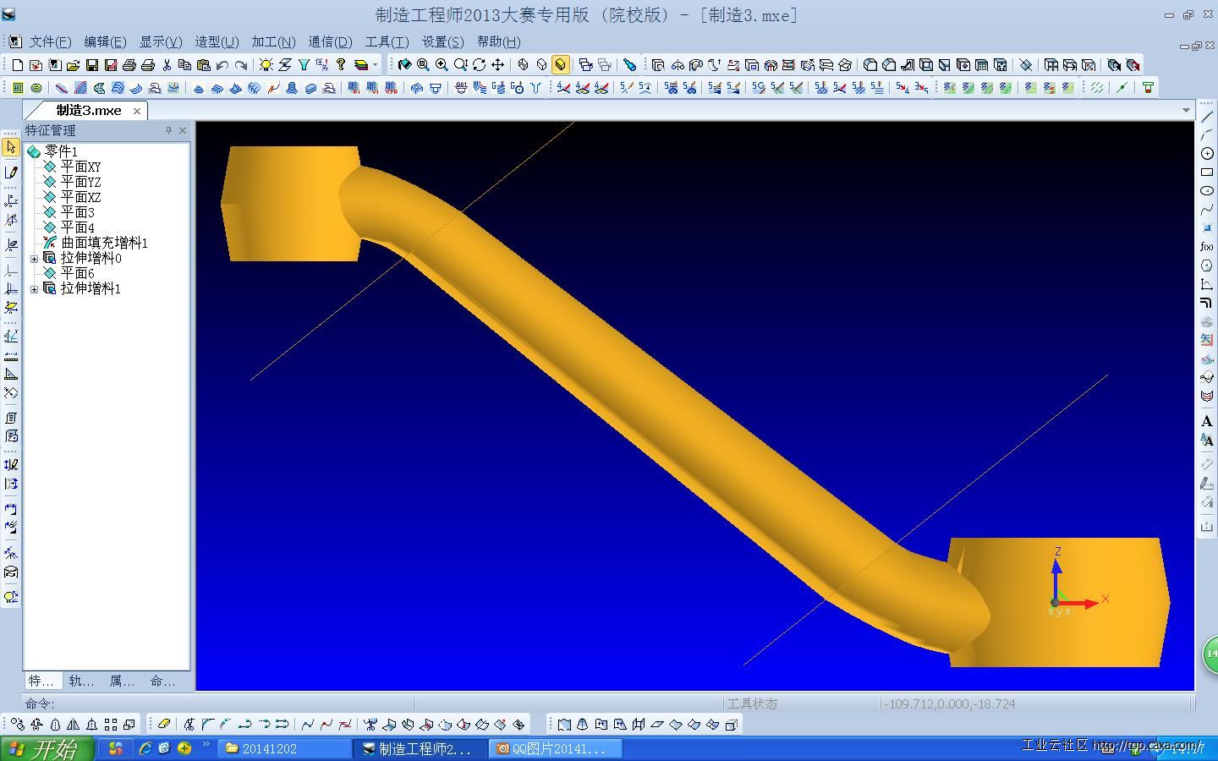This screenshot has height=761, width=1218.
Task: Open the 帮助(H) menu
Action: point(499,41)
